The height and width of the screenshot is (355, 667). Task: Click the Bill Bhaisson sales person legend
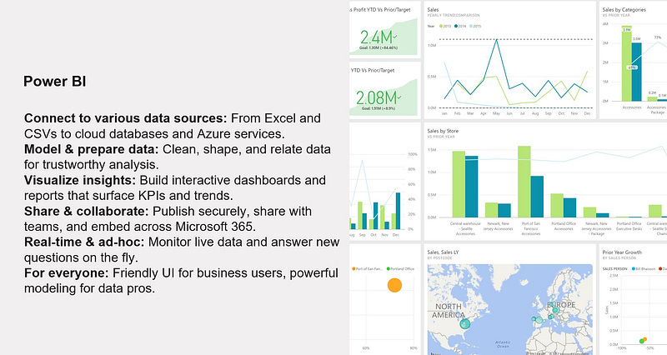pos(644,268)
